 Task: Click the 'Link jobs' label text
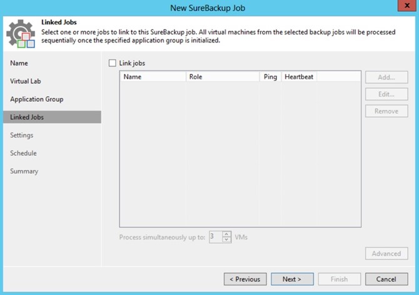click(132, 63)
